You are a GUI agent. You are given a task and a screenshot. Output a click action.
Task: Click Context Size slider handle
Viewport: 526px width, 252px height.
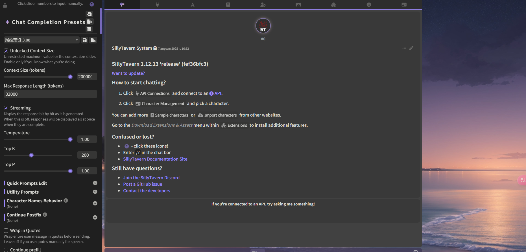(70, 77)
